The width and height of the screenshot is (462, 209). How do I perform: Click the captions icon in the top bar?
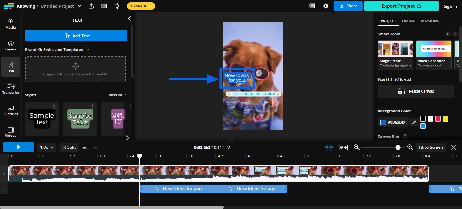tap(104, 6)
